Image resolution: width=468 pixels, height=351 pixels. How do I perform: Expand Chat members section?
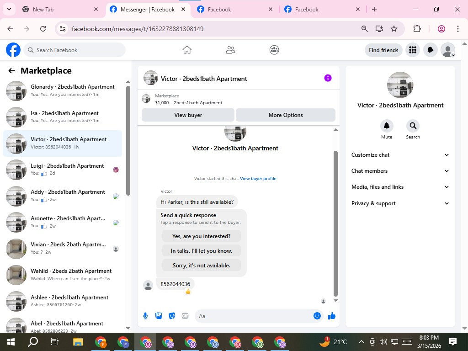(400, 171)
